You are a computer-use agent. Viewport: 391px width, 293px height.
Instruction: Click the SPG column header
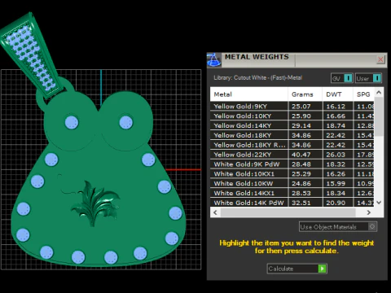pyautogui.click(x=364, y=94)
